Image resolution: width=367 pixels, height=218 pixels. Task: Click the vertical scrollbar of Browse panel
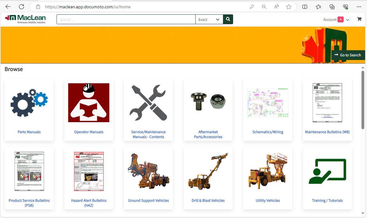click(x=363, y=98)
